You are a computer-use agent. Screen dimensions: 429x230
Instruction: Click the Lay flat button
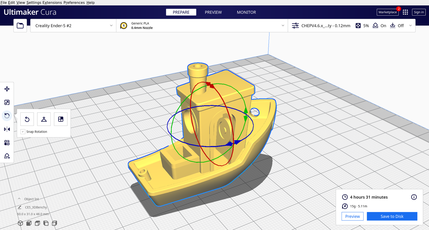44,119
